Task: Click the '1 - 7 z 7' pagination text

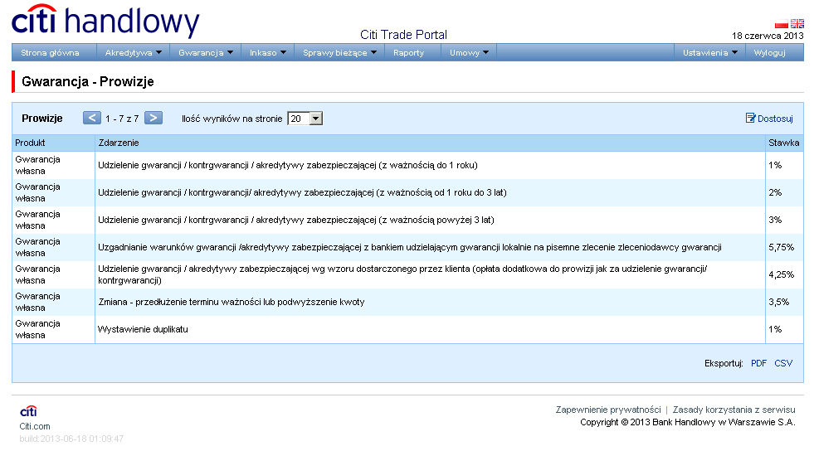Action: tap(122, 119)
